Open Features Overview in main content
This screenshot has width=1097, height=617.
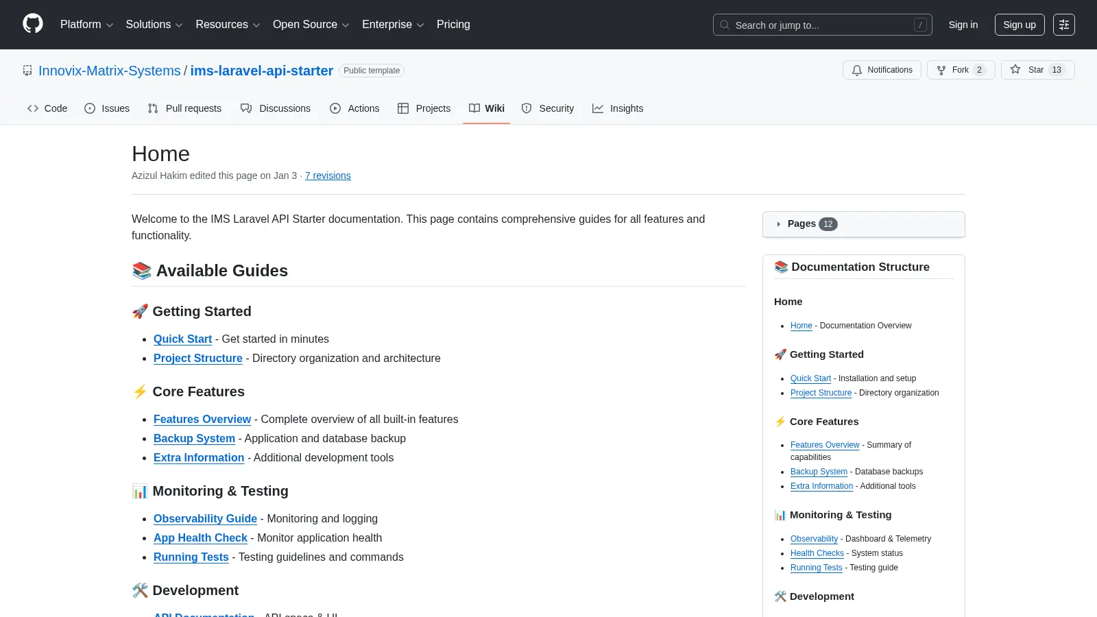click(202, 419)
